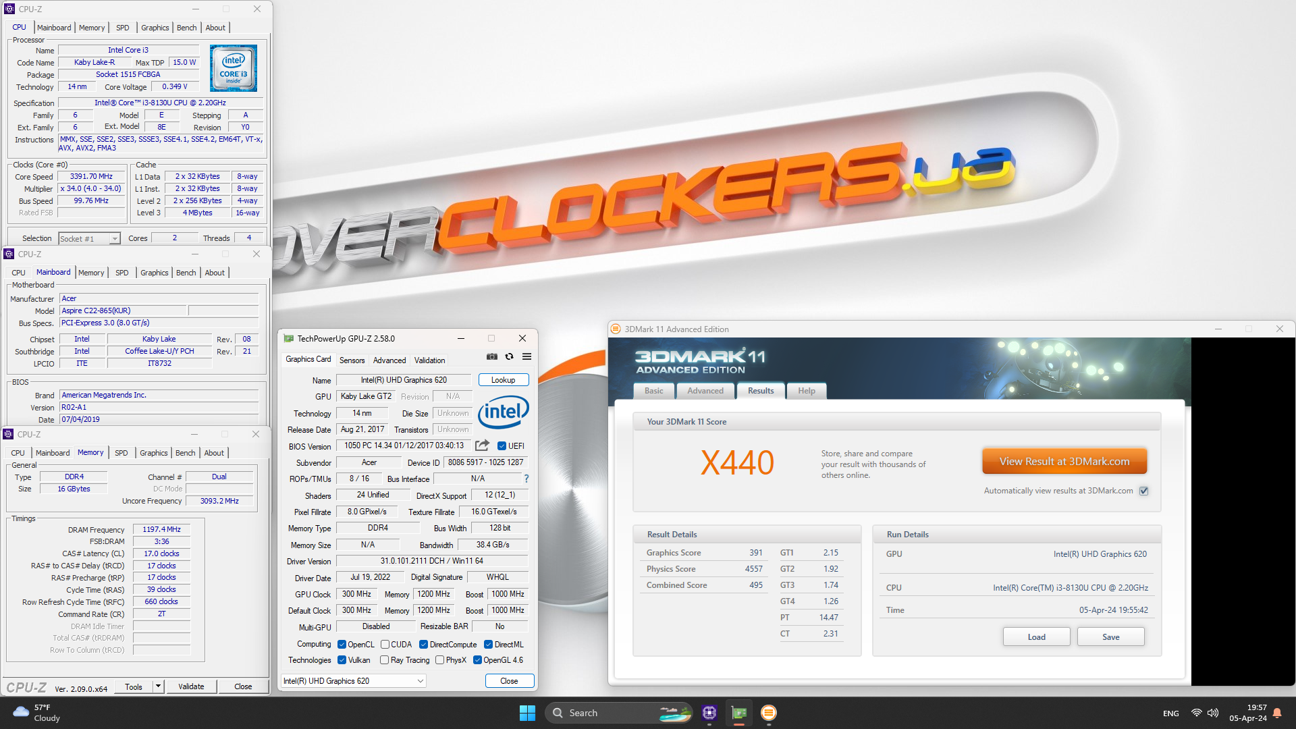Toggle the CUDA checkbox

[385, 645]
